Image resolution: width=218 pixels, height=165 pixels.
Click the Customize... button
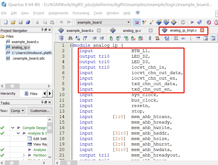(x=40, y=111)
